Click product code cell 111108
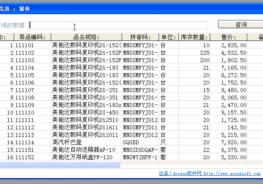 (x=33, y=97)
